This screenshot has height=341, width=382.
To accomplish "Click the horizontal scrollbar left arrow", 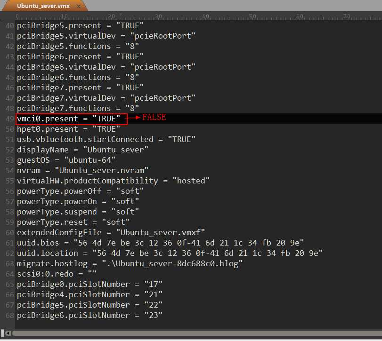I will pyautogui.click(x=8, y=333).
